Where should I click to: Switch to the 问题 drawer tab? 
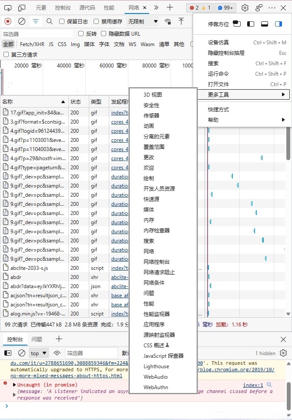37,339
